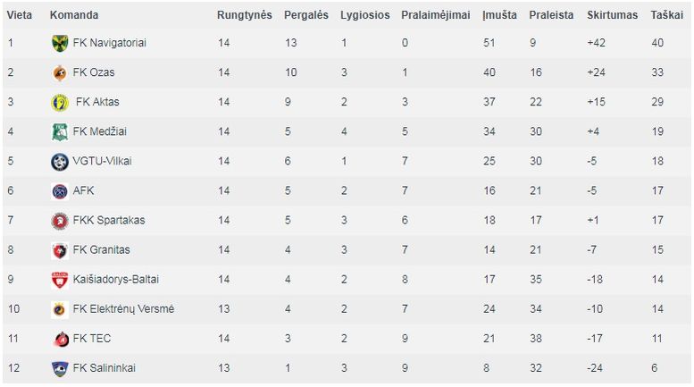Viewport: 694px width, 387px height.
Task: Open the FK Granitas crest icon
Action: [60, 250]
